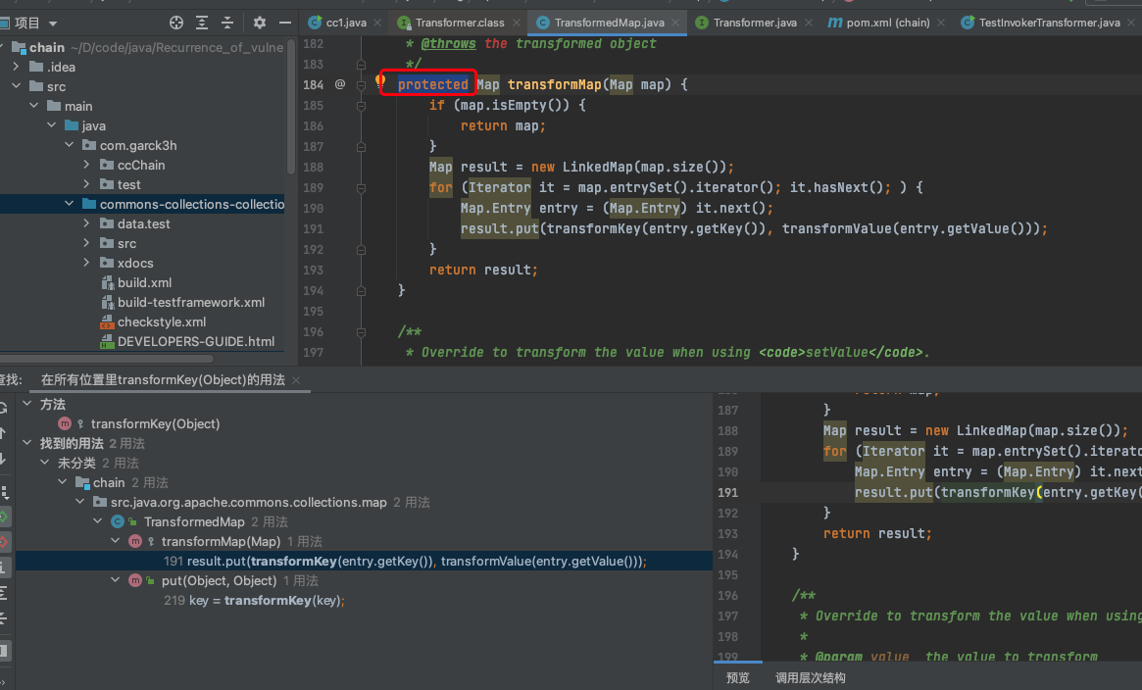This screenshot has height=690, width=1142.
Task: Switch to the 调用层次结构 call hierarchy tab
Action: click(810, 677)
